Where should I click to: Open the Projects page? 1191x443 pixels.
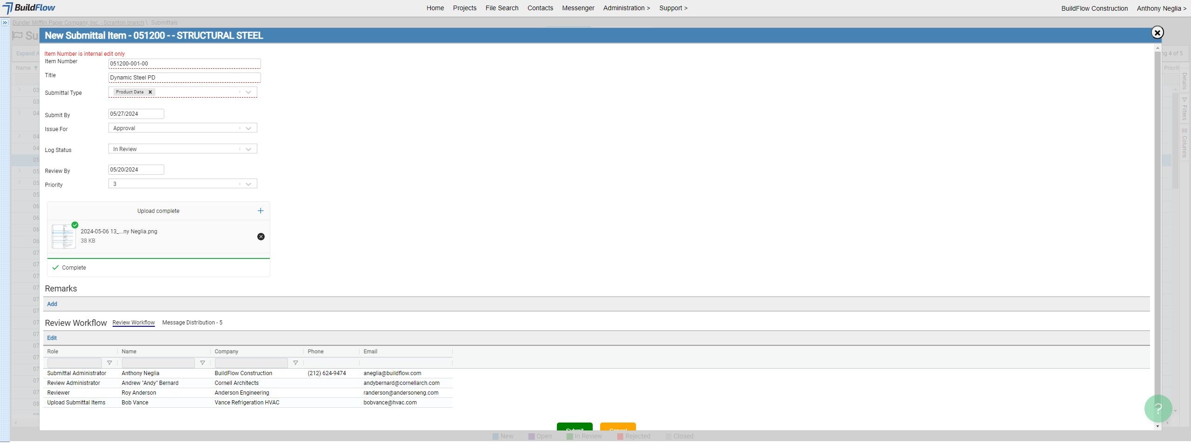464,8
